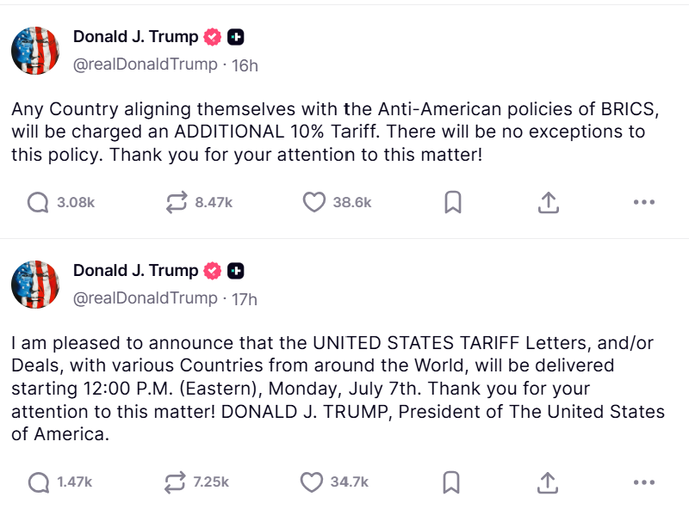Open profile avatar on the 16h post
689x509 pixels.
point(35,51)
